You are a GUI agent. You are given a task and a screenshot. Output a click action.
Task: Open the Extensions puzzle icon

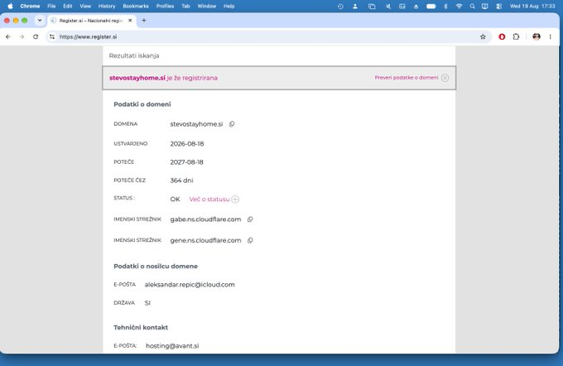coord(516,36)
